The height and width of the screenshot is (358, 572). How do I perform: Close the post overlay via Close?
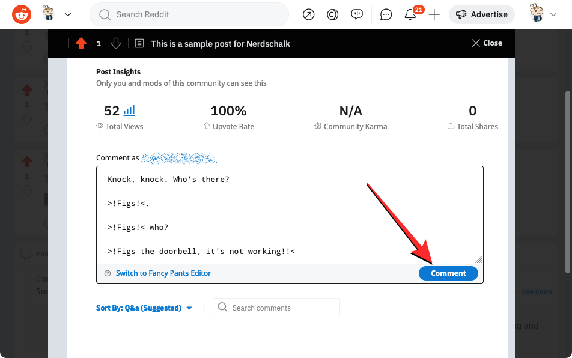(487, 43)
